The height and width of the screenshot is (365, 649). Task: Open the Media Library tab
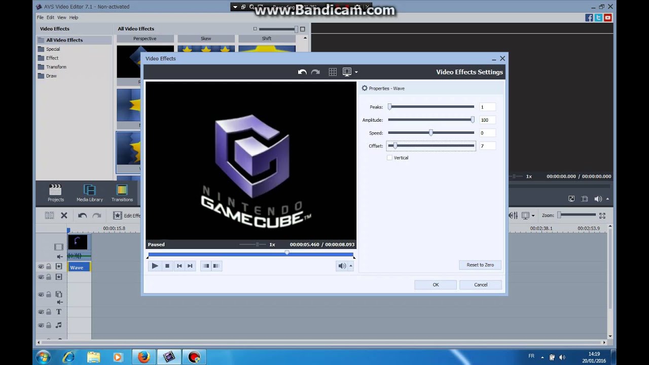tap(90, 193)
